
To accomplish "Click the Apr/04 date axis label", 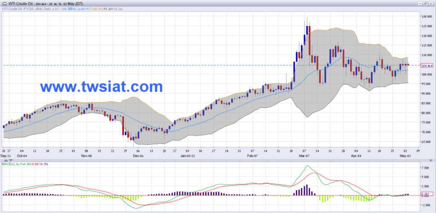I will coord(356,156).
